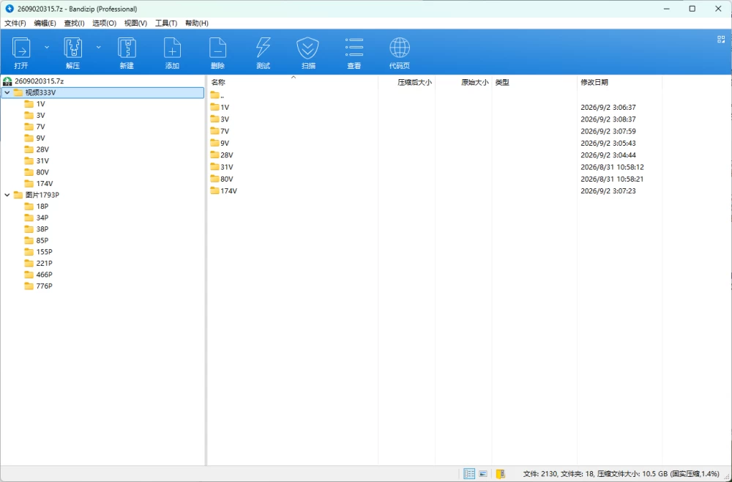Select the 85P folder in the tree

pyautogui.click(x=42, y=240)
